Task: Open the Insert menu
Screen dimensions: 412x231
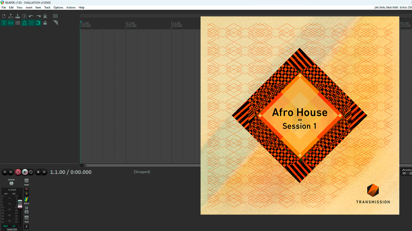Action: [x=29, y=8]
